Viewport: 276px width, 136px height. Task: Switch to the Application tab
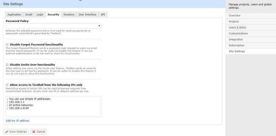(14, 14)
